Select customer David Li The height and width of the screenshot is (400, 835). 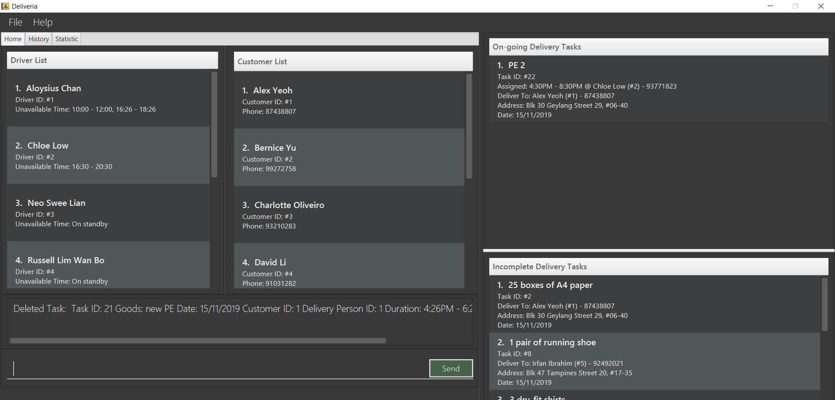tap(349, 266)
